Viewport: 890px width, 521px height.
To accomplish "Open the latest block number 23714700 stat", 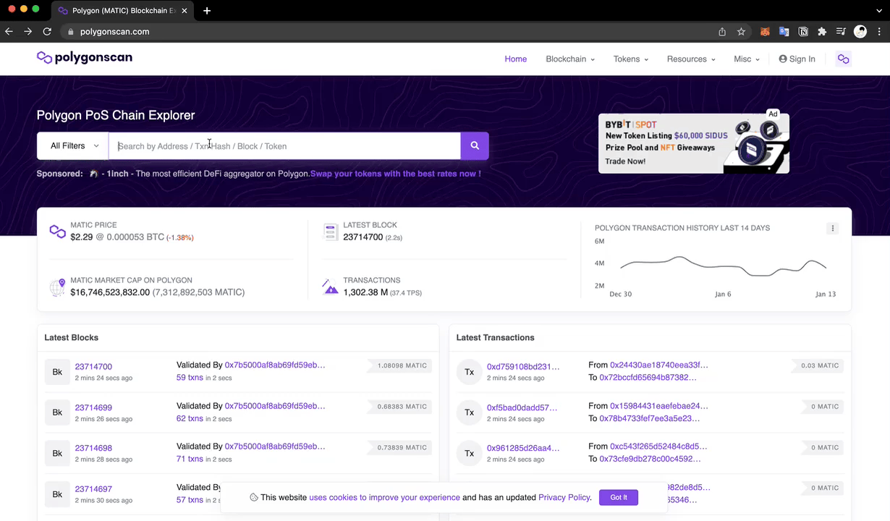I will point(363,237).
